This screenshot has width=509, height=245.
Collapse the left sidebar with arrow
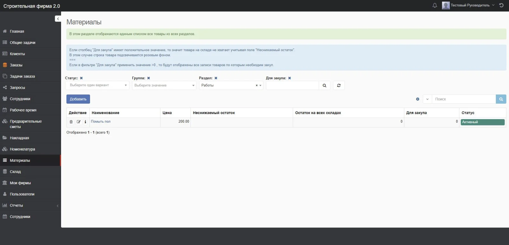click(58, 19)
